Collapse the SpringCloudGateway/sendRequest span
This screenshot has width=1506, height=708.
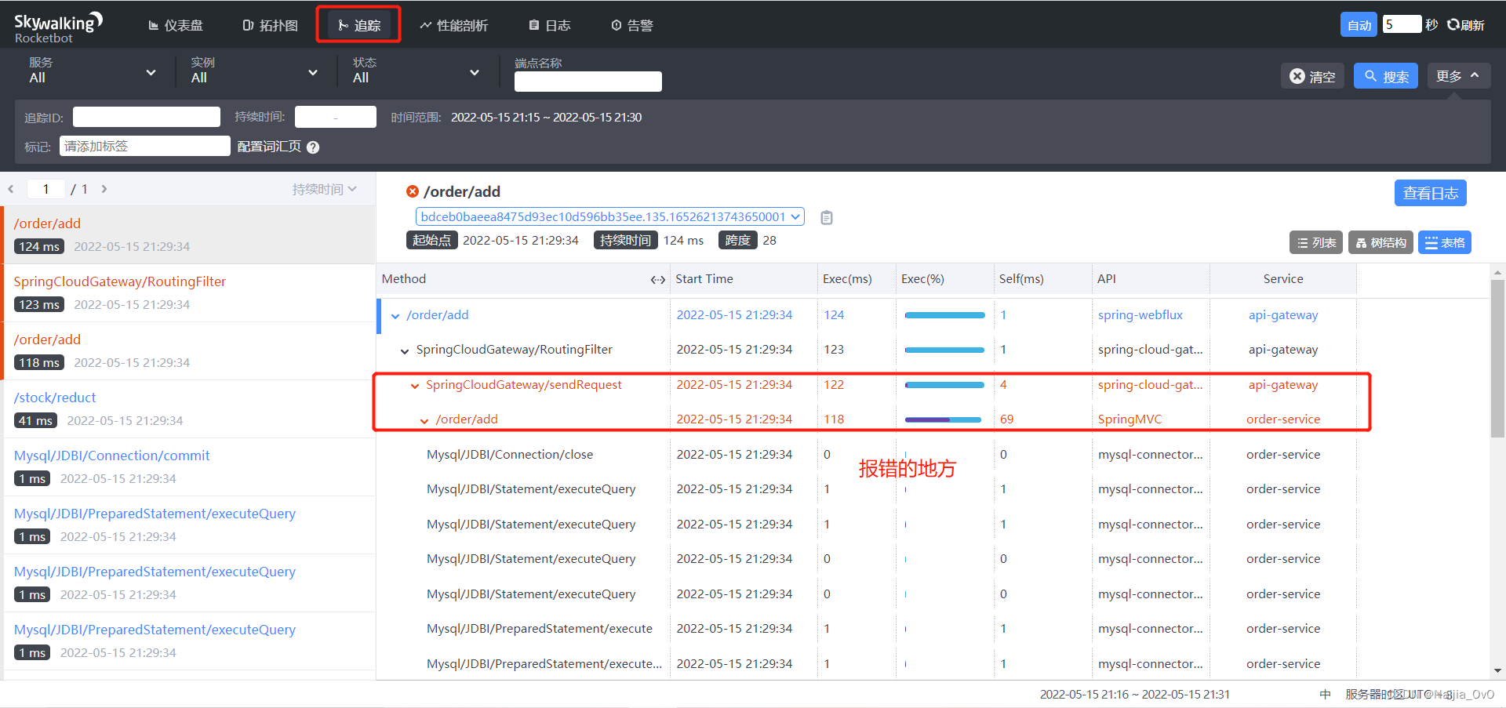[x=415, y=386]
